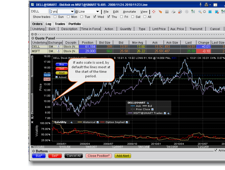
Task: Open the 2 yrs time period dropdown
Action: pos(72,11)
